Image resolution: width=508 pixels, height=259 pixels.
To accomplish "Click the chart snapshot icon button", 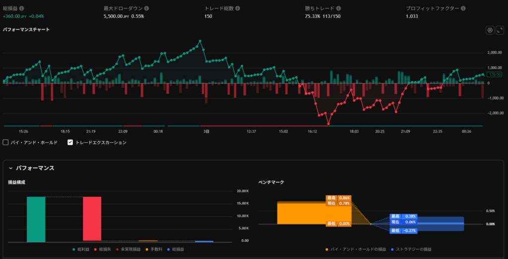I will tap(490, 30).
